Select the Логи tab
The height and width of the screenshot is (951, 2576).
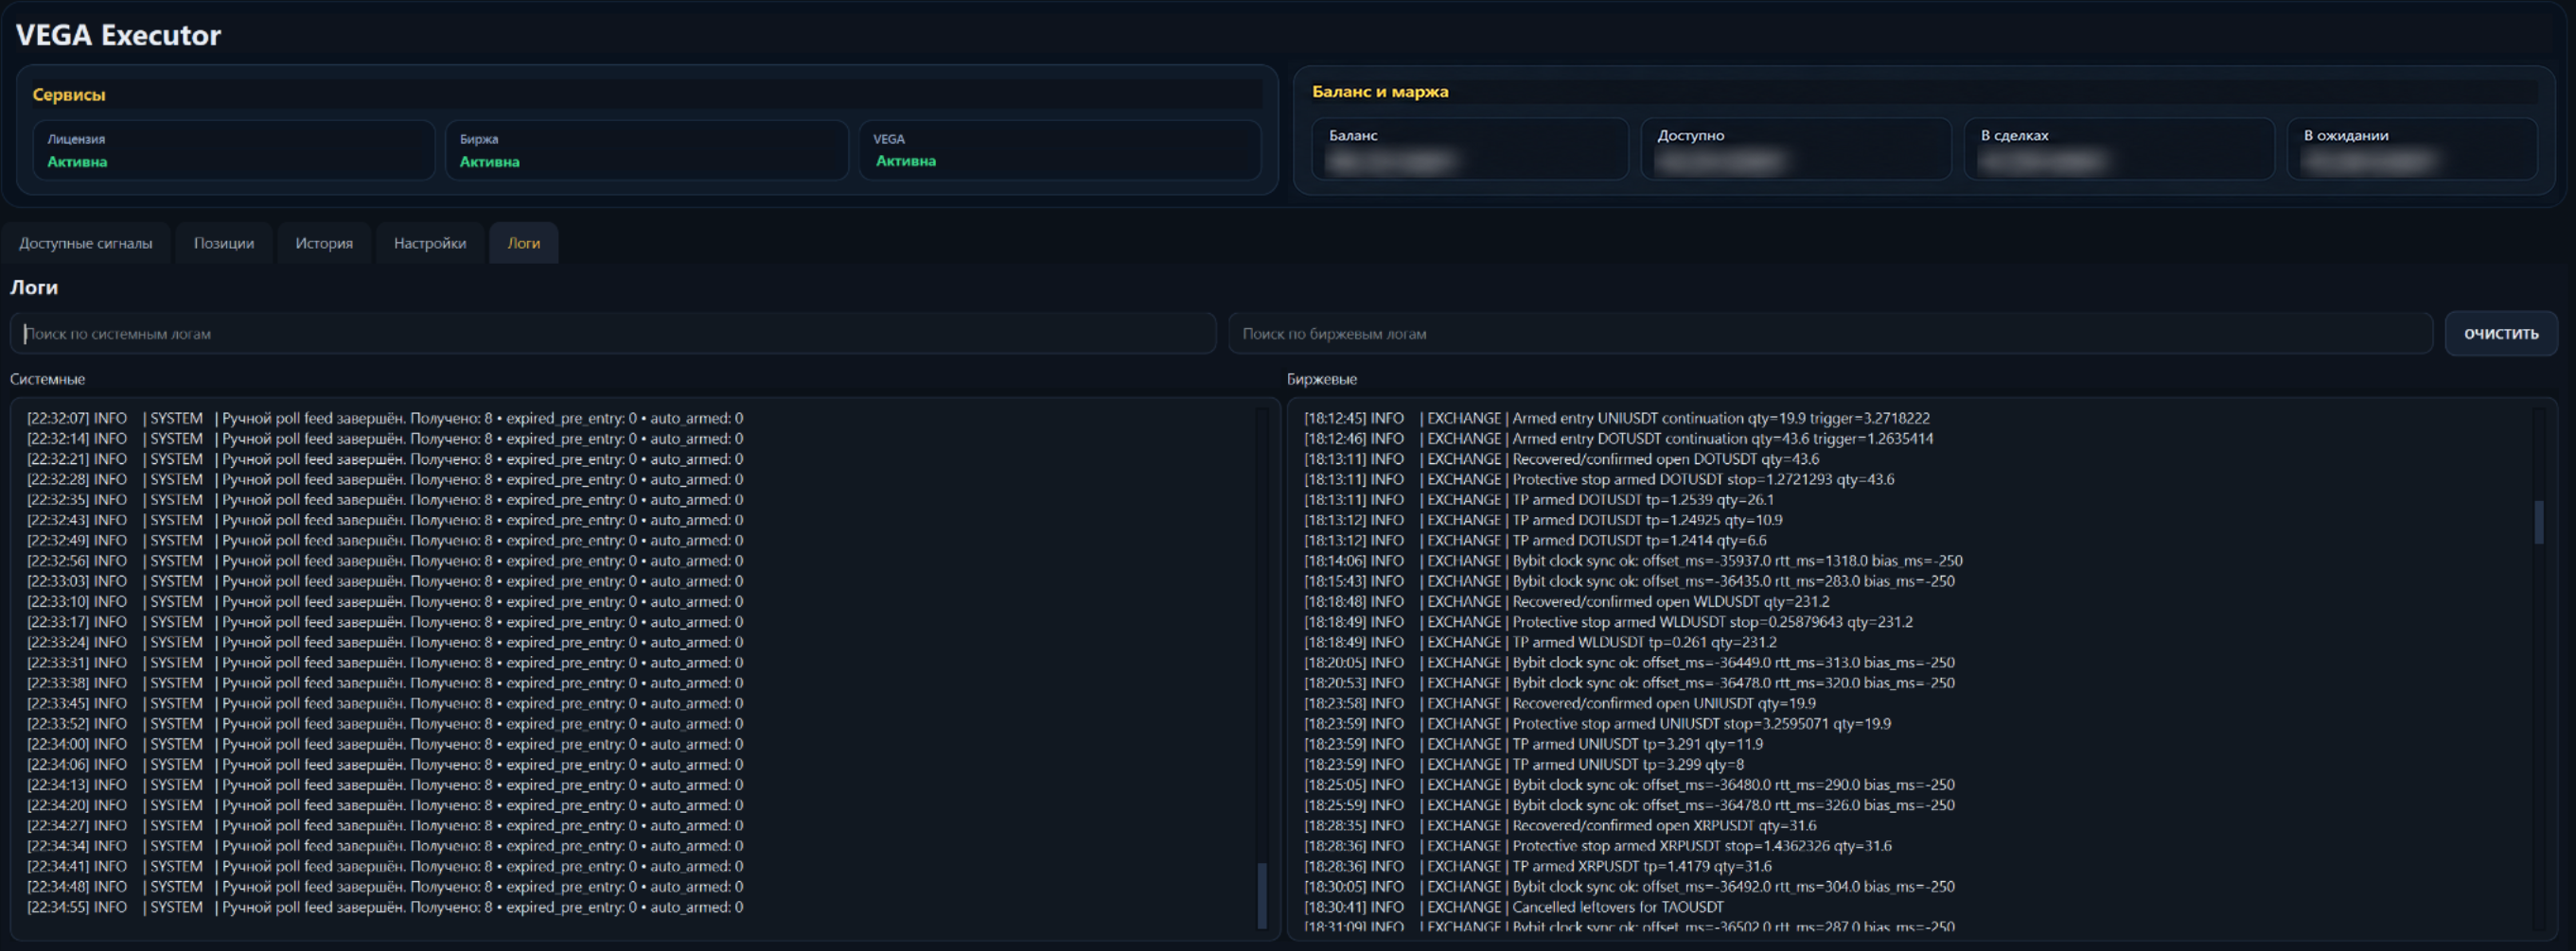pos(523,243)
